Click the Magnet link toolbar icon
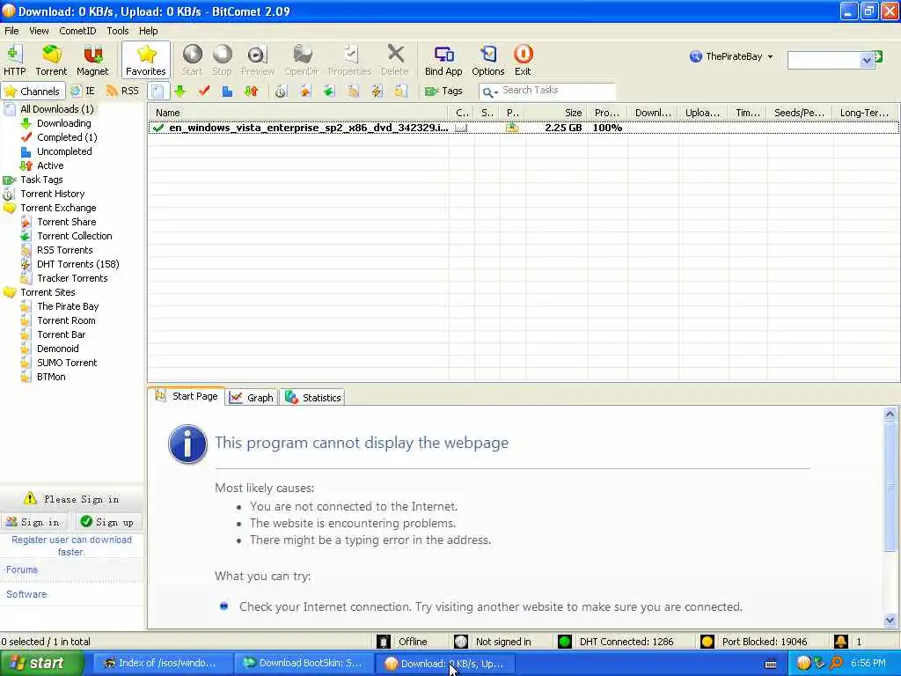The image size is (901, 676). pos(92,60)
